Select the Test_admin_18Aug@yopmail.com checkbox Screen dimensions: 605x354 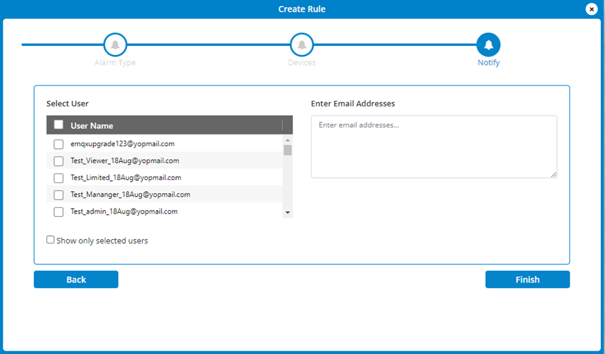[58, 212]
